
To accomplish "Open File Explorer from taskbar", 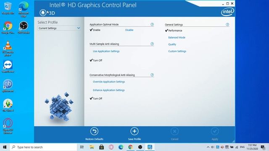I will coord(92,147).
